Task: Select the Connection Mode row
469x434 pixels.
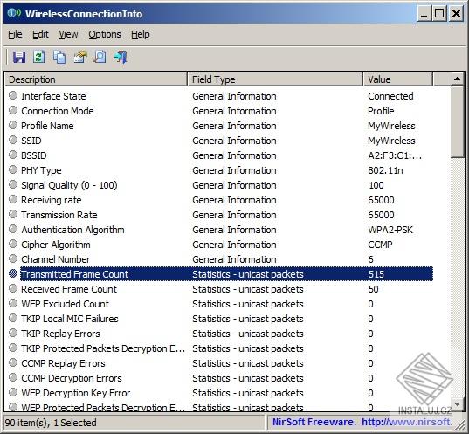Action: (220, 111)
